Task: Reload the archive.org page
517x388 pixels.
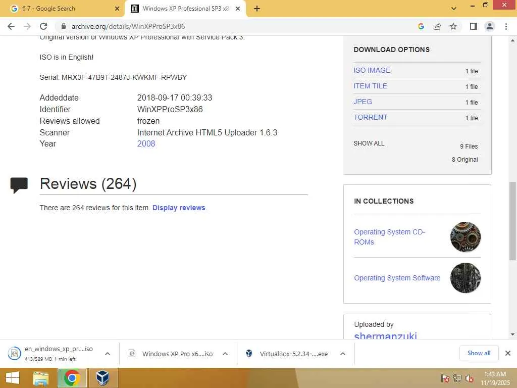Action: click(x=43, y=26)
